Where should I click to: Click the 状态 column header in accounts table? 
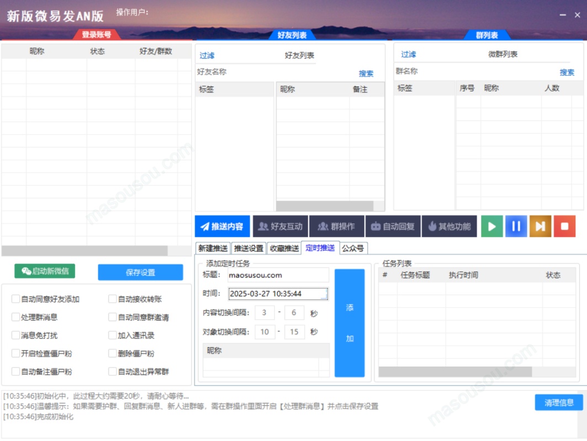point(97,51)
